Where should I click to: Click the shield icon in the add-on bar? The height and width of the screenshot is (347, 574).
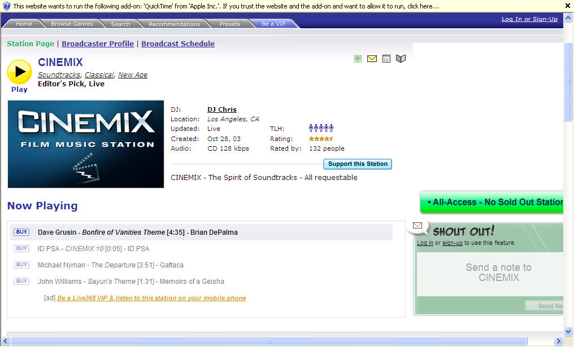pos(7,6)
